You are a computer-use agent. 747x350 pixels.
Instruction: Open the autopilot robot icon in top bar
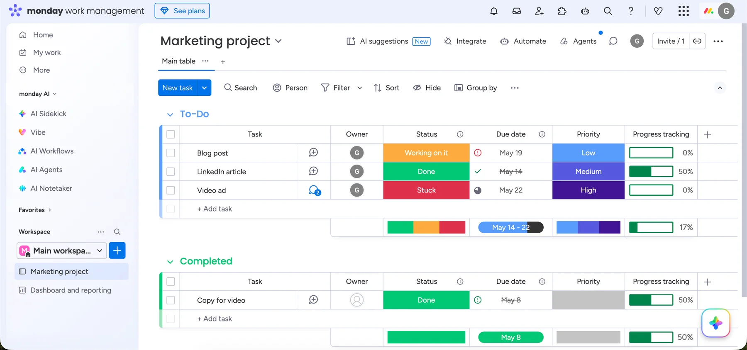click(585, 11)
